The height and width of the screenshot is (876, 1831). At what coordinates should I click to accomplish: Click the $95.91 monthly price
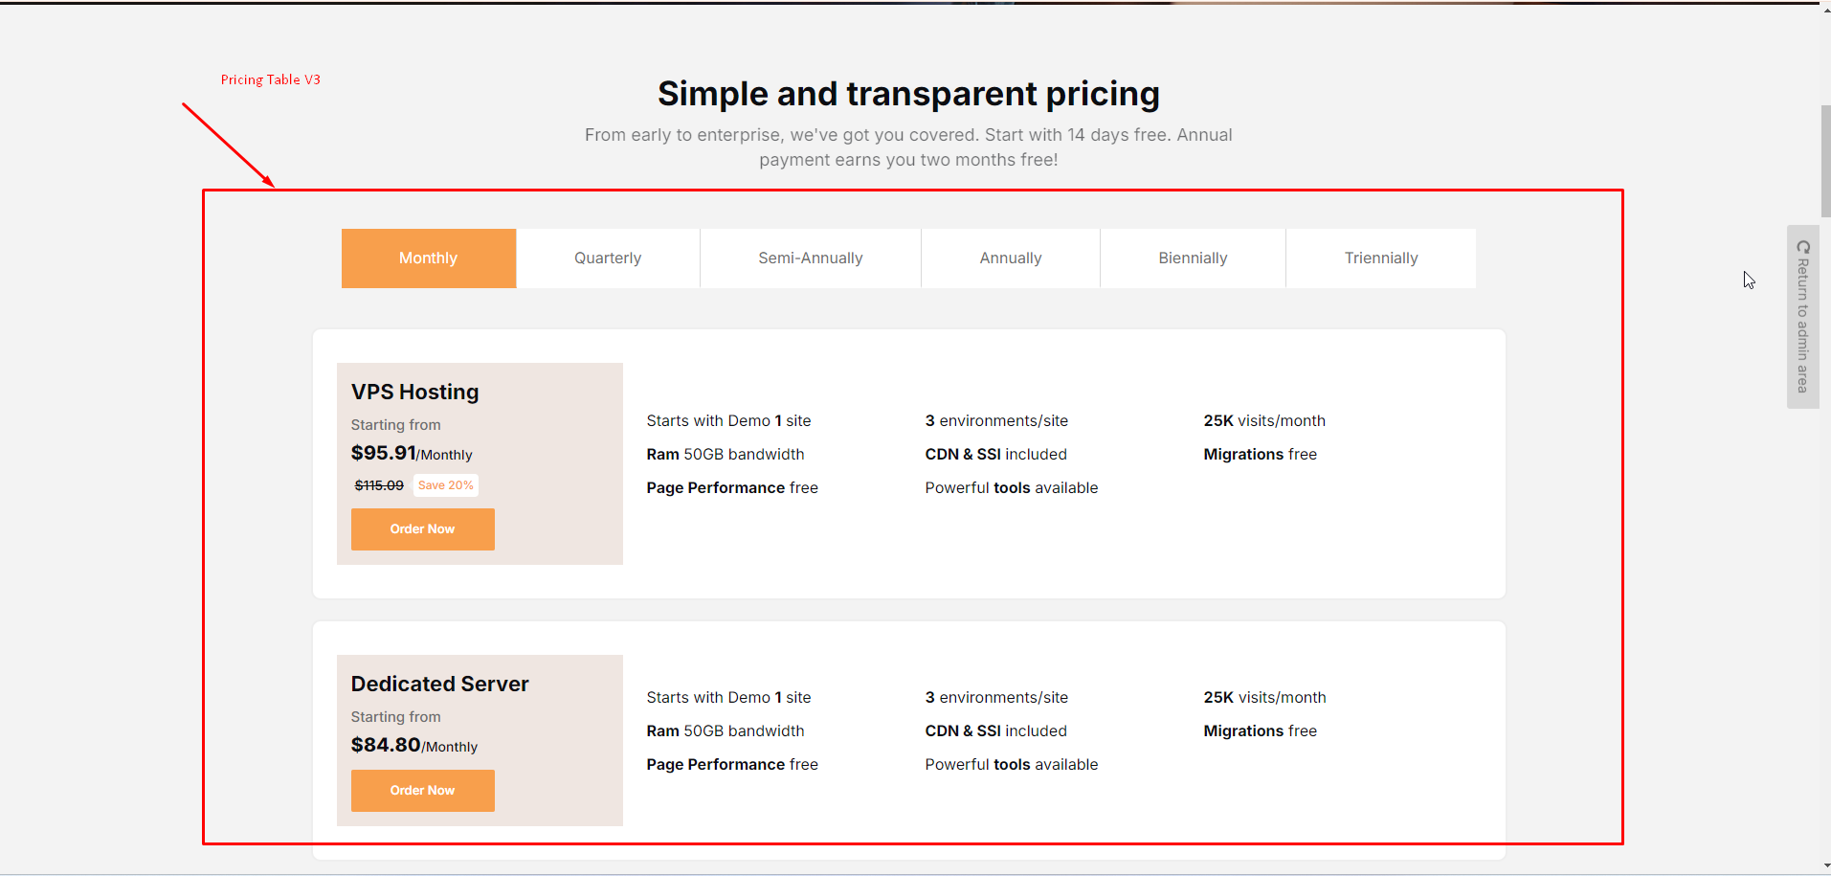[384, 454]
